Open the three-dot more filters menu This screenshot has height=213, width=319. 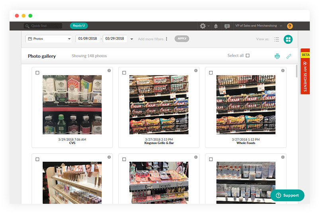coord(166,39)
